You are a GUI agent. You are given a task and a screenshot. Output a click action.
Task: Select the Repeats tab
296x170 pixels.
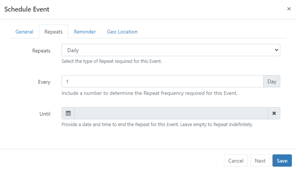click(x=53, y=32)
